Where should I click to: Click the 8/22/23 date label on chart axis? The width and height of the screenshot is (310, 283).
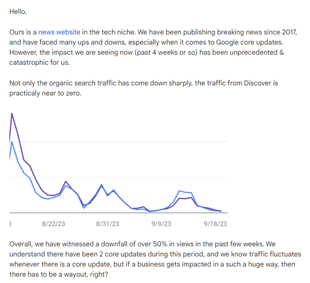[x=54, y=224]
